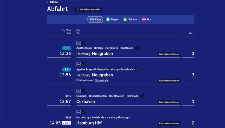Open Fahrtinformationen for 13:36 Neugraben train

point(169,54)
